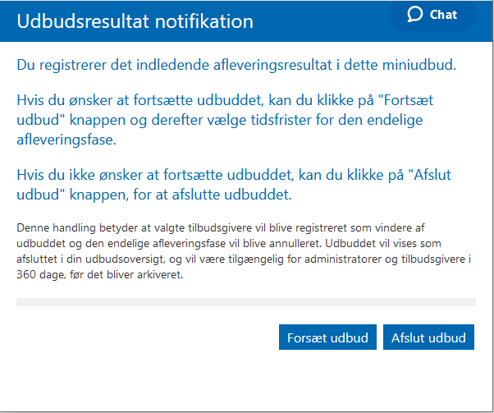
Task: Click the "Afslut udbud" button
Action: (x=428, y=337)
